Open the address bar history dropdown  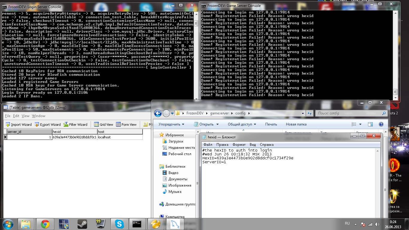click(x=303, y=113)
